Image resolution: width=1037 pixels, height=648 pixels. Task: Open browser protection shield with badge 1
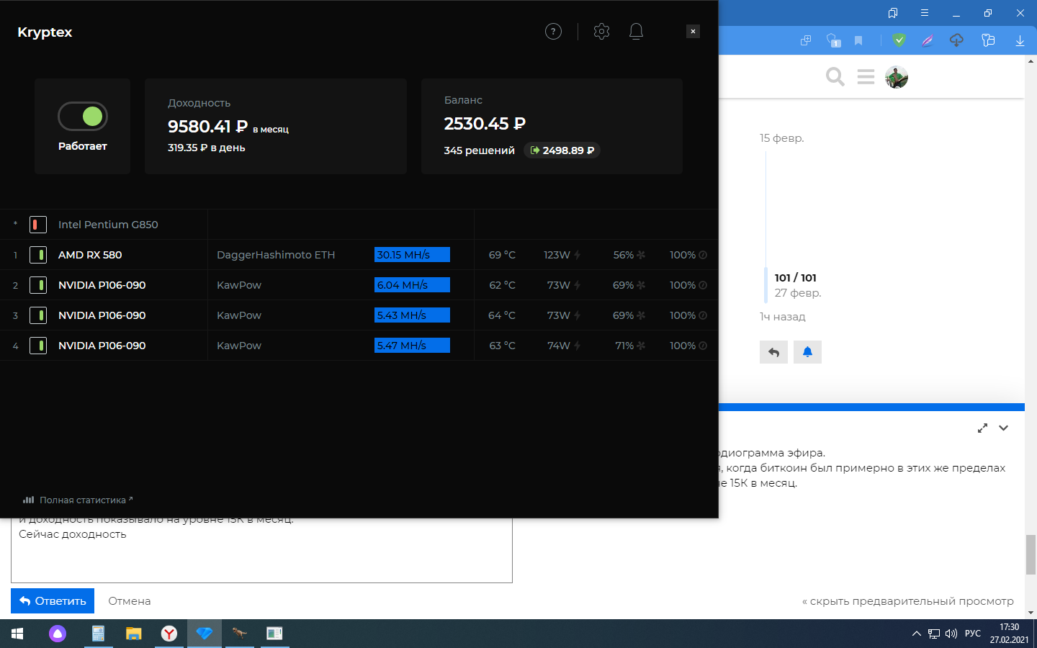[833, 40]
